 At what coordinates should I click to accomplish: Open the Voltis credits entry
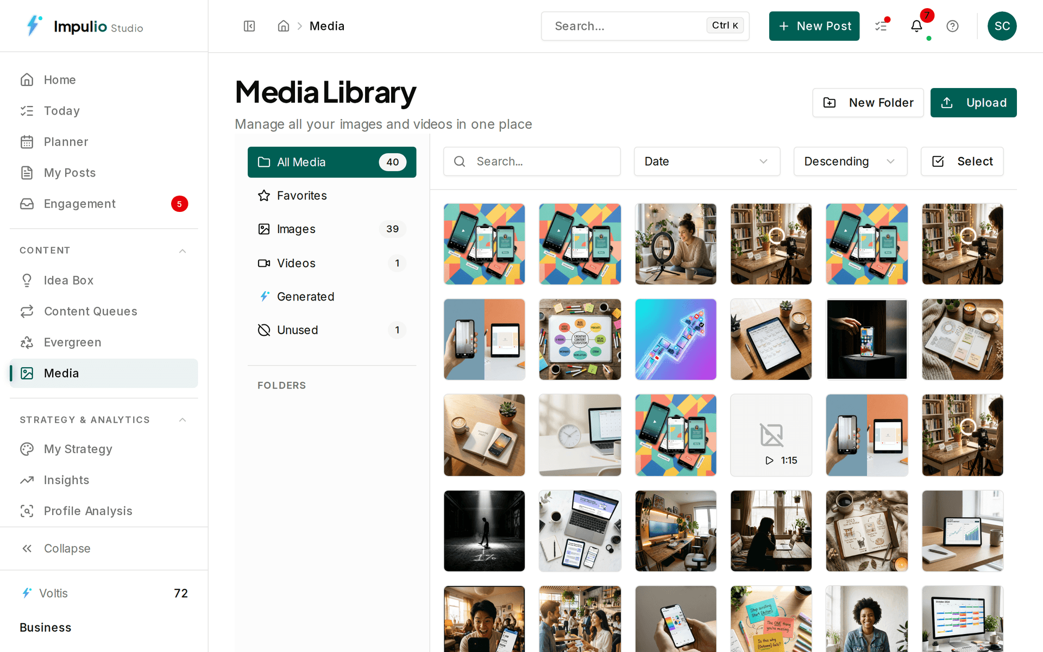click(104, 593)
